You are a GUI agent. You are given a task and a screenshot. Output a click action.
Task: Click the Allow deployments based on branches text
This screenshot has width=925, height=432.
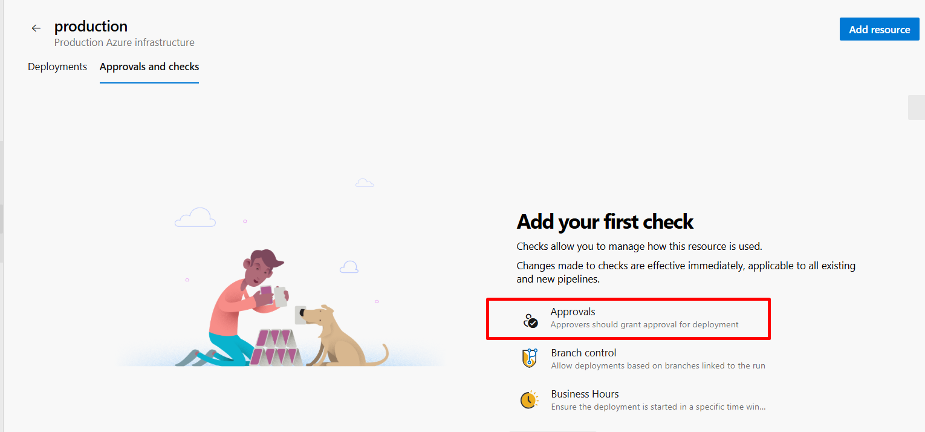(658, 366)
